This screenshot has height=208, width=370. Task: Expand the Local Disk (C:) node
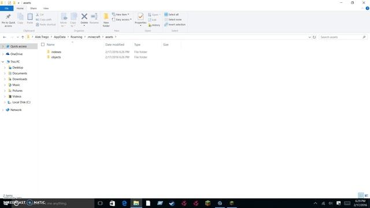tap(5, 102)
